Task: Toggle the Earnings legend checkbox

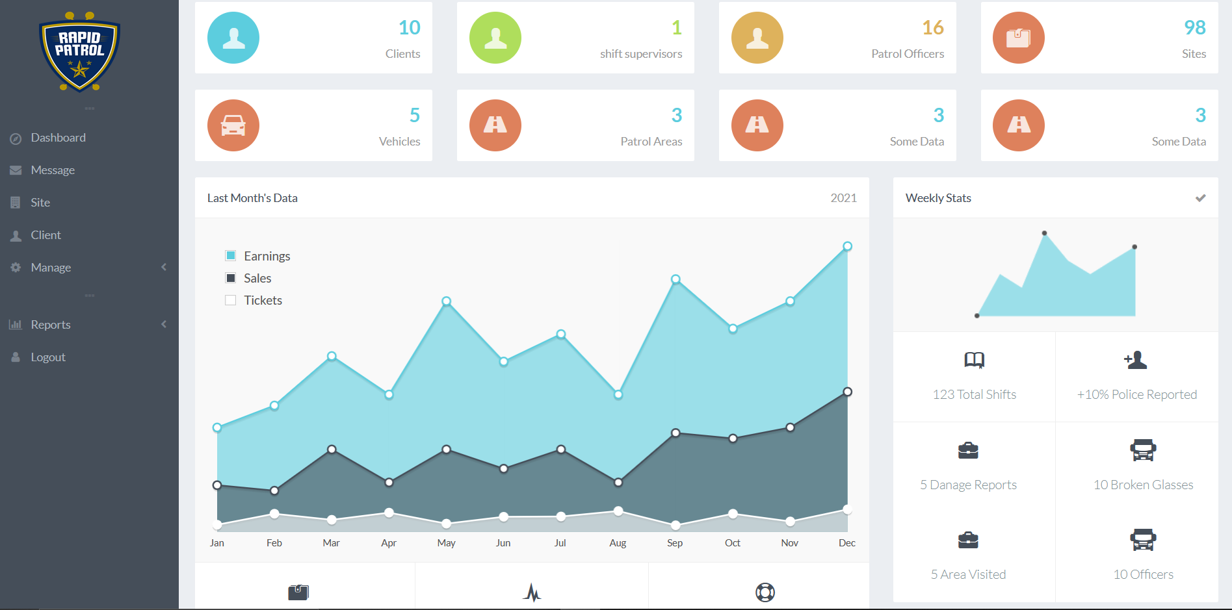Action: click(x=231, y=256)
